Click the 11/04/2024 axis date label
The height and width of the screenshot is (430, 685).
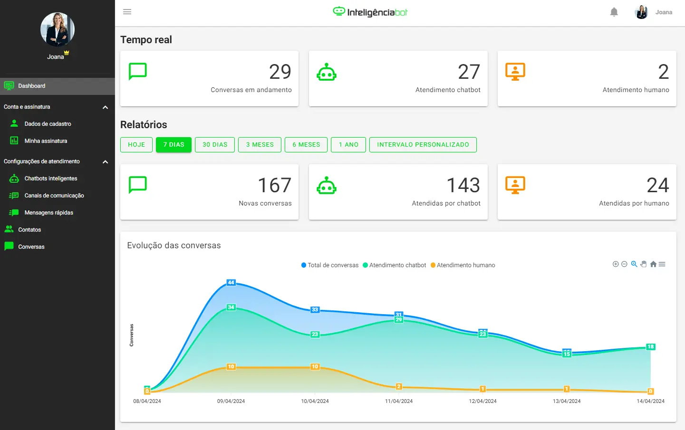(399, 401)
